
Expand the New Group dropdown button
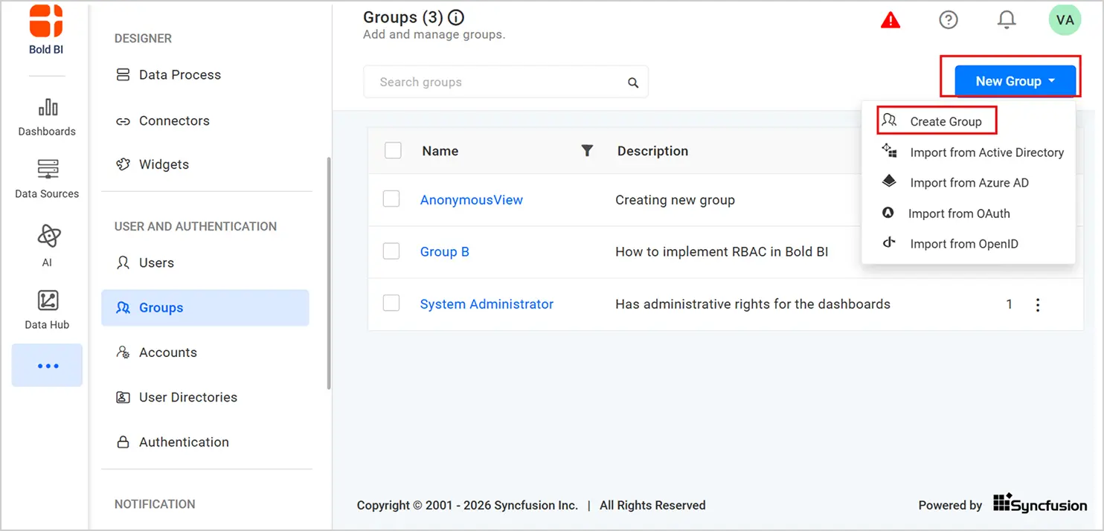(1015, 81)
